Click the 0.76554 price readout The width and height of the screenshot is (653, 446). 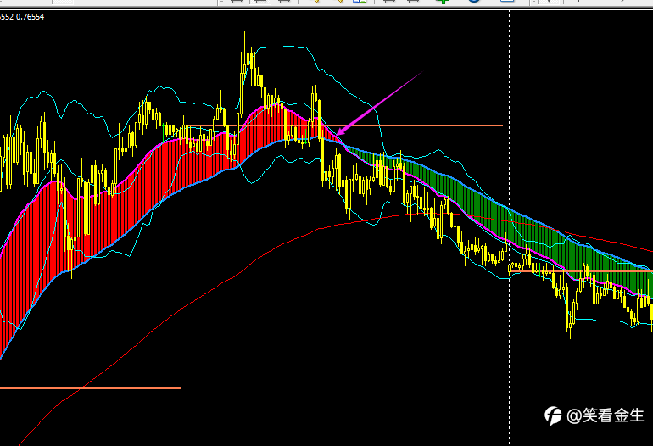coord(30,17)
